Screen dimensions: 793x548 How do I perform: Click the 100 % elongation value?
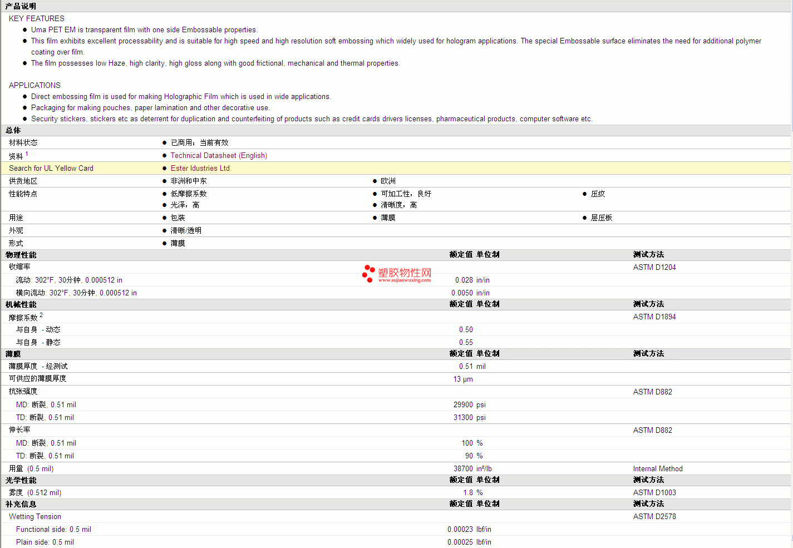(472, 443)
